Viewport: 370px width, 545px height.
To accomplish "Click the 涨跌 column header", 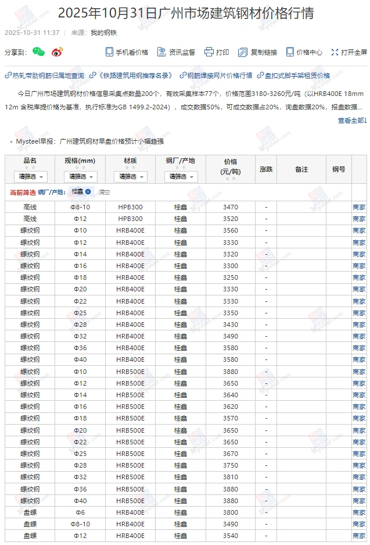I will tap(266, 169).
